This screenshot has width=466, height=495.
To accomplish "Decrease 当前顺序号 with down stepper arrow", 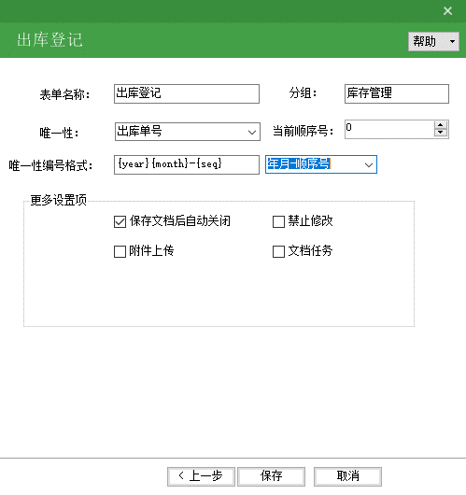I will (x=441, y=133).
